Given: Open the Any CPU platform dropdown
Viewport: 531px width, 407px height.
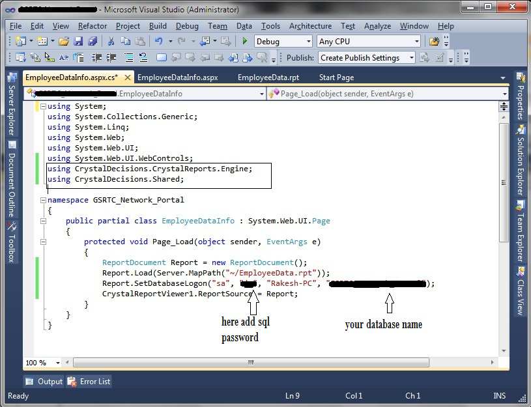Looking at the screenshot, I should [416, 42].
